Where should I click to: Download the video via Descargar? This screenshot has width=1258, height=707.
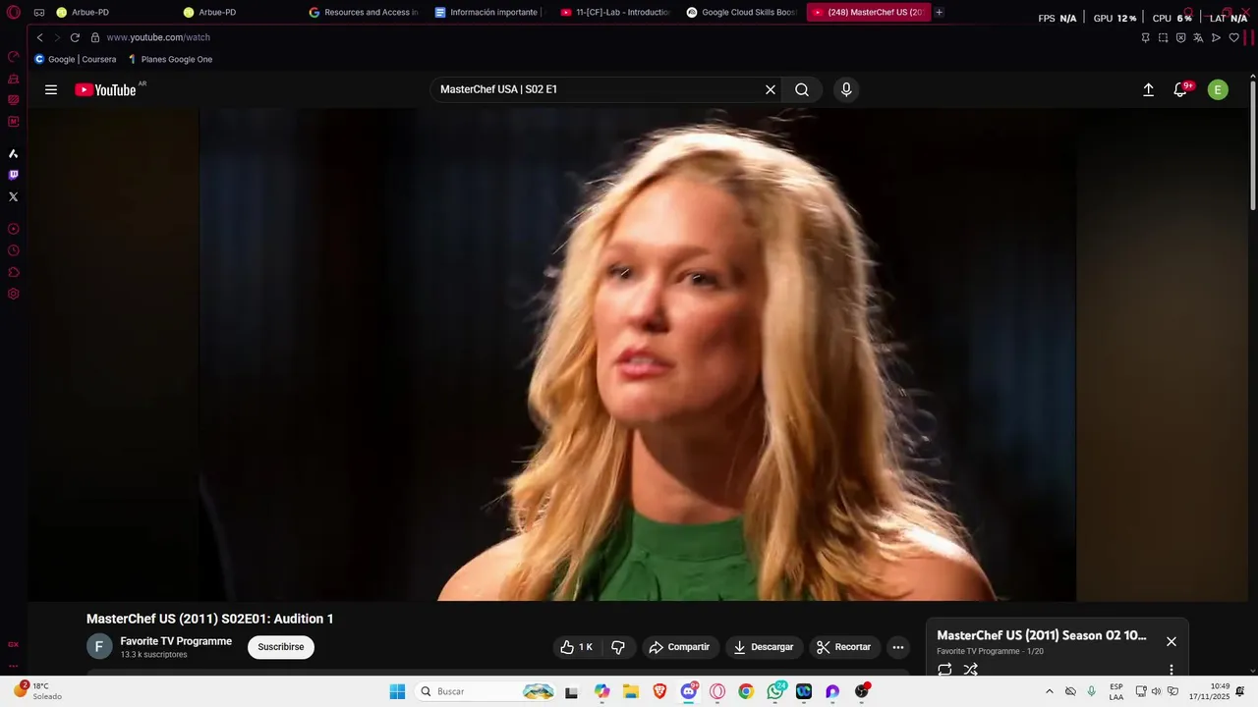[x=764, y=647]
